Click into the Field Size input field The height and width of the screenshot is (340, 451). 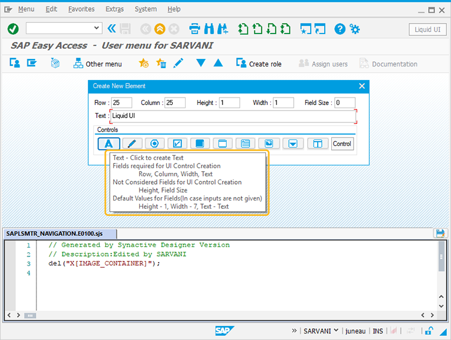point(345,102)
